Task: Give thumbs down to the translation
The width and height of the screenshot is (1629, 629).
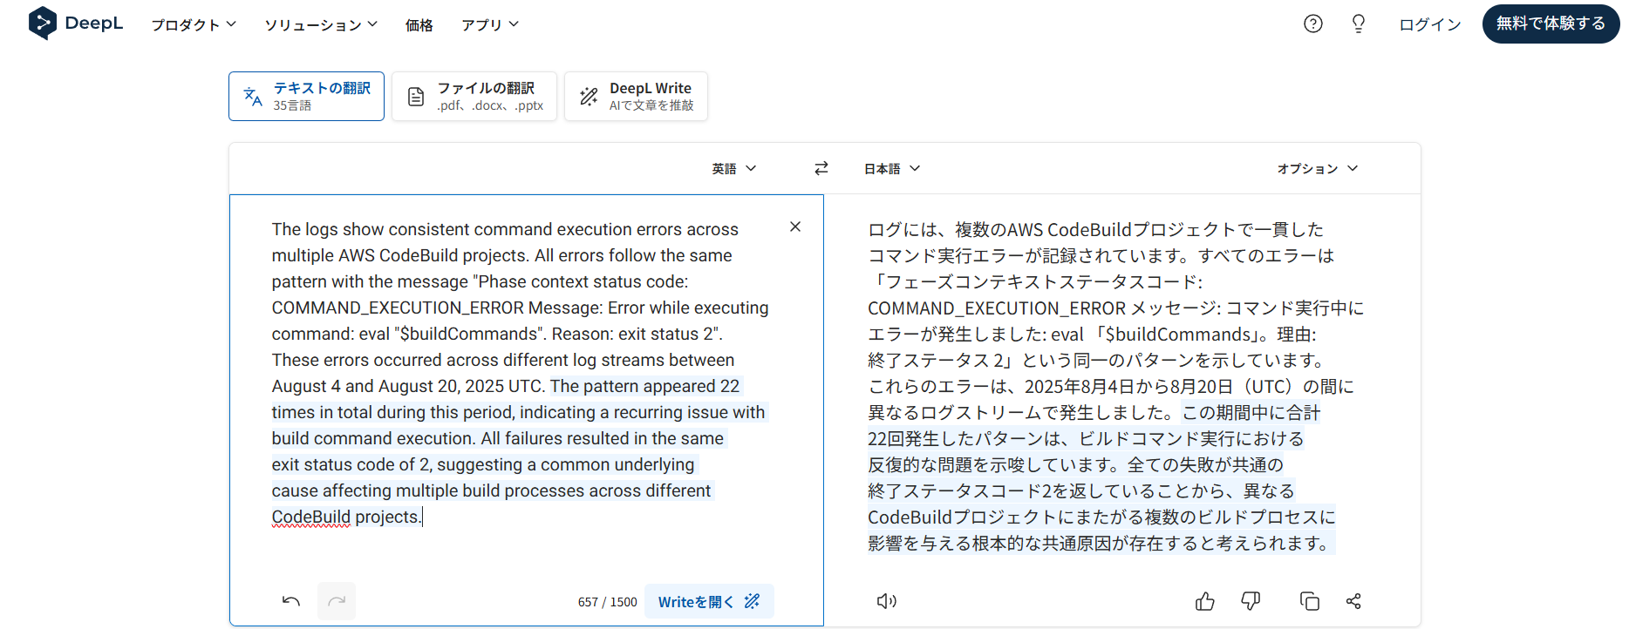Action: 1251,601
